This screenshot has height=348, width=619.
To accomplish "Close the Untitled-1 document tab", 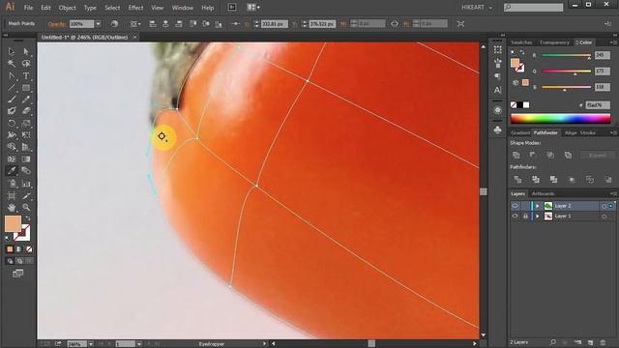I will (135, 37).
